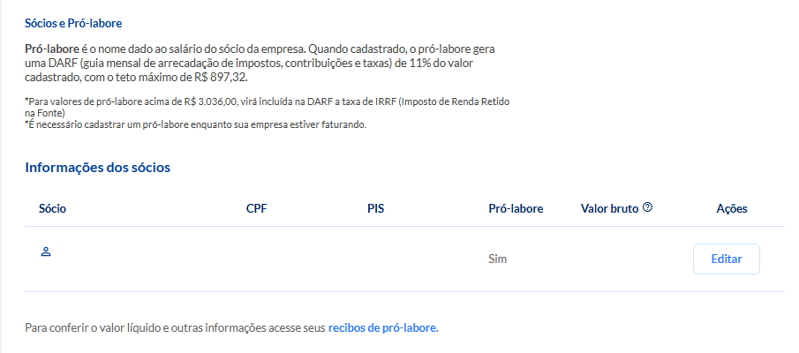Click the Informações dos sócios heading
Image resolution: width=799 pixels, height=353 pixels.
(x=97, y=167)
